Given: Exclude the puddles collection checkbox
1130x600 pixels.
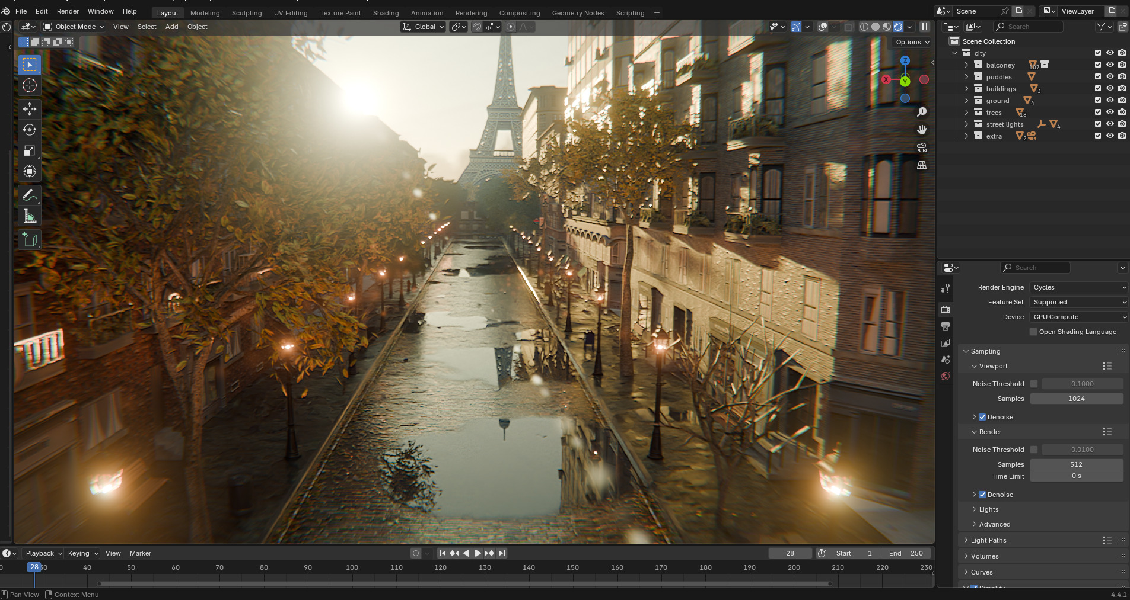Looking at the screenshot, I should 1098,76.
